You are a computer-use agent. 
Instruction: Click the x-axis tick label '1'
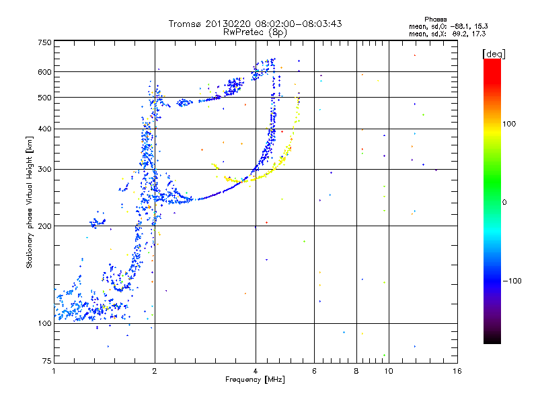tap(54, 371)
